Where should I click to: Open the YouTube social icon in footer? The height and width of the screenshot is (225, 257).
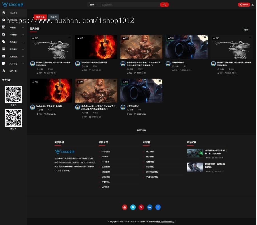tap(125, 207)
